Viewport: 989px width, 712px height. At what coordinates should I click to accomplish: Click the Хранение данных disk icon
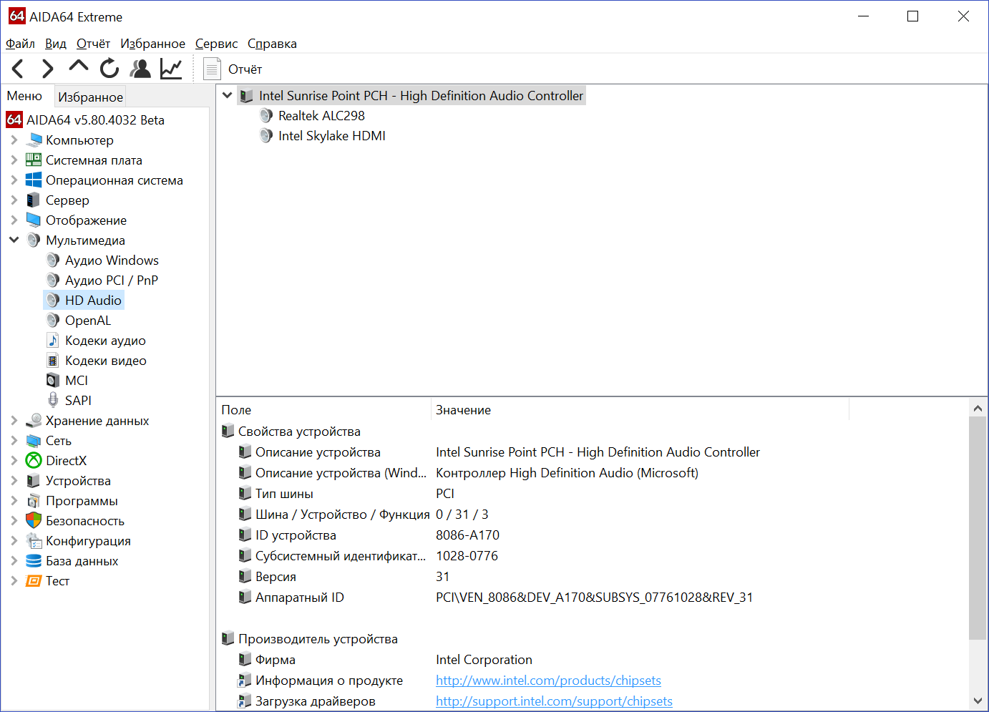point(34,421)
